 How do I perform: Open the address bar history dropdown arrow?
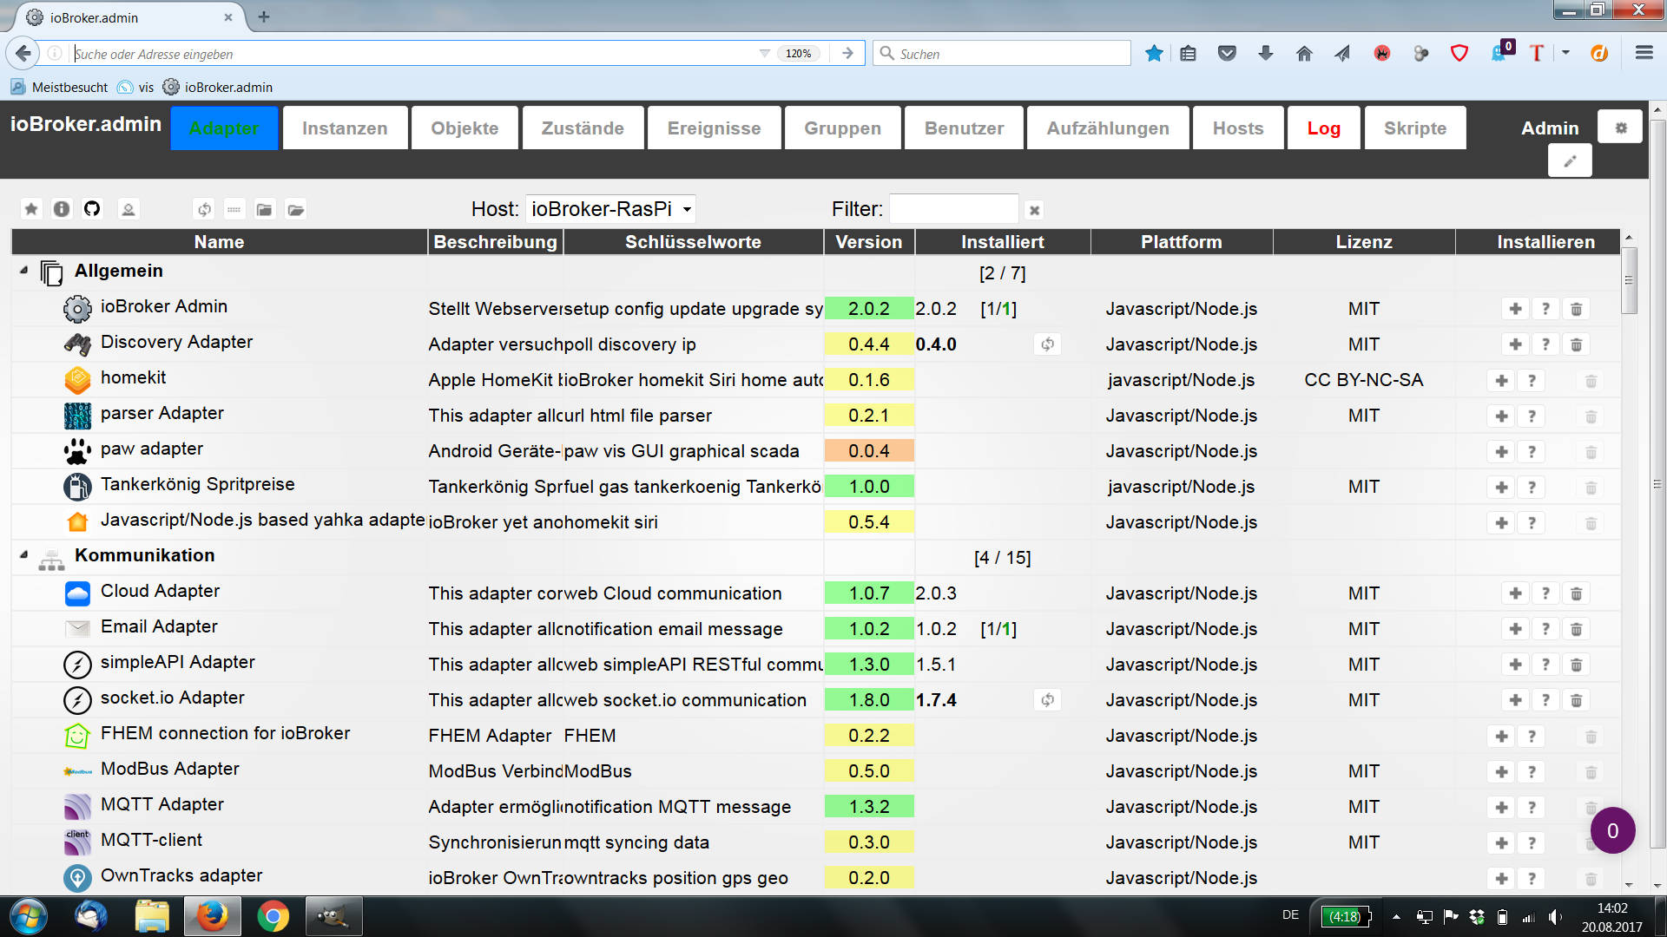coord(764,53)
